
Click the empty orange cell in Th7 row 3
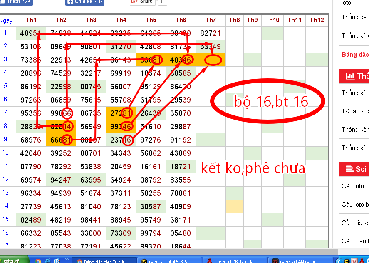click(211, 60)
